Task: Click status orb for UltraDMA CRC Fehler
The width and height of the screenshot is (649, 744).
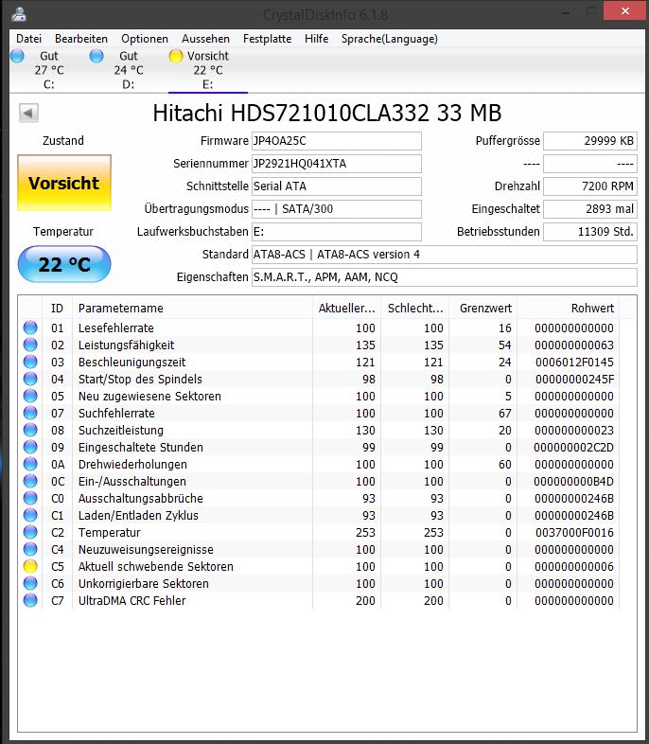Action: (30, 601)
